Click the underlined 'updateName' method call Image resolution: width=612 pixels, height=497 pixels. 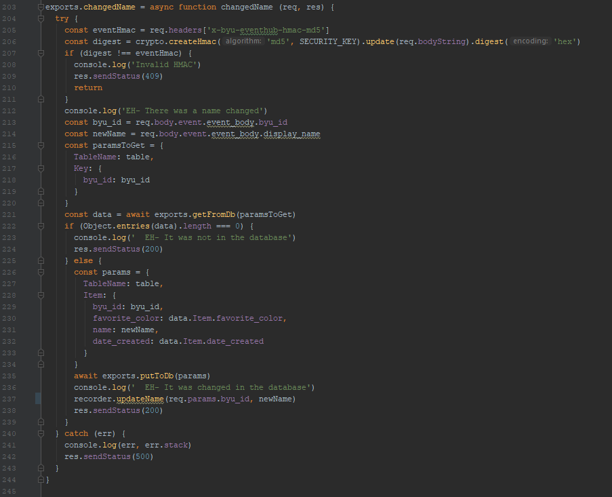coord(140,399)
